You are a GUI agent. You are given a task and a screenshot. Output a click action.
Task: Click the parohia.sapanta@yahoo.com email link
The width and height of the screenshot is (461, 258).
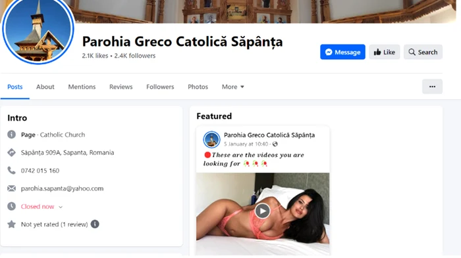[x=62, y=188]
